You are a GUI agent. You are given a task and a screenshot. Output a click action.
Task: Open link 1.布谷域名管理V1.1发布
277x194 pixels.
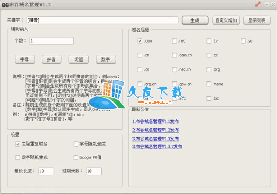156,121
